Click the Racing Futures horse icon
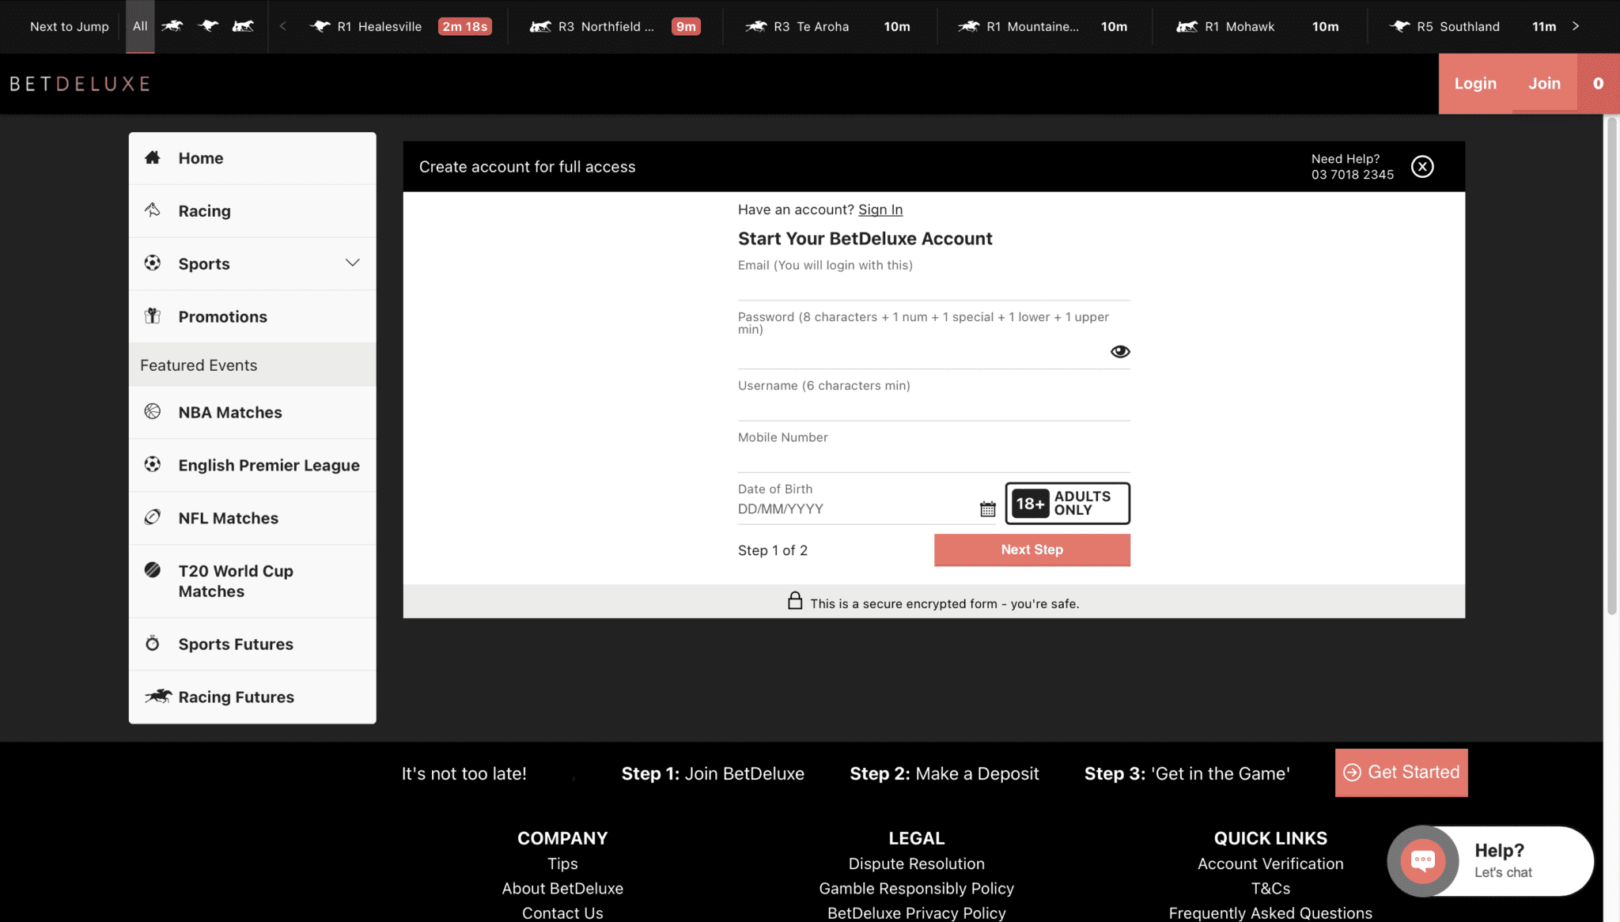This screenshot has height=922, width=1620. (x=158, y=696)
